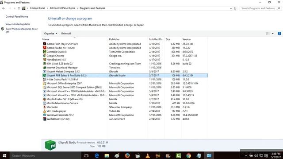Select K-Lite Codec Pack 11.2.0 icon

click(44, 79)
